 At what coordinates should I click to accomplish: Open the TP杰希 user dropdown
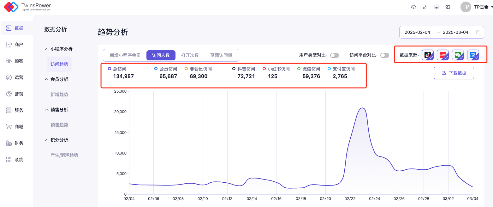(x=477, y=7)
